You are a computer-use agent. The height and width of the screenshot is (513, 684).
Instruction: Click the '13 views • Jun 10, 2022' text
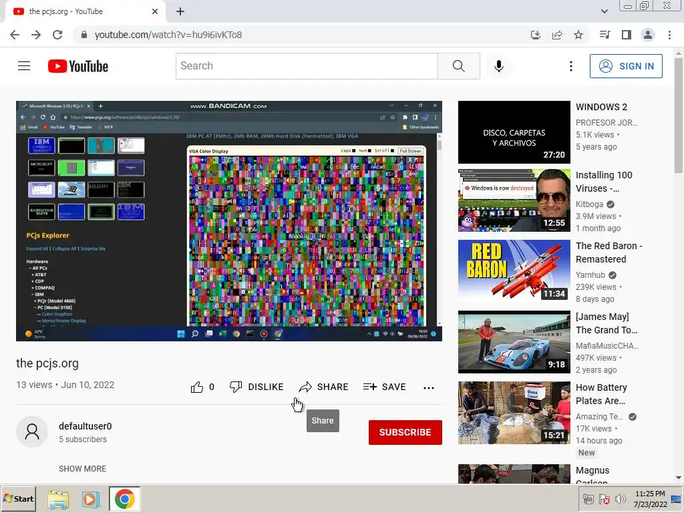click(x=65, y=385)
